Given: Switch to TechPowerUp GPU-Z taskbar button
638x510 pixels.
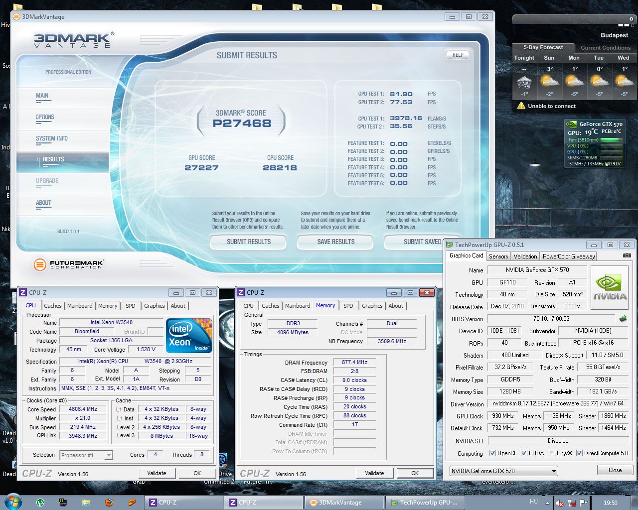Looking at the screenshot, I should pyautogui.click(x=425, y=503).
